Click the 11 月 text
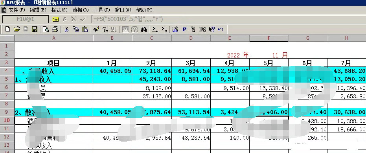The image size is (366, 153). click(x=280, y=55)
